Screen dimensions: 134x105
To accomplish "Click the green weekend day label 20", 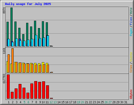I will [82, 102].
